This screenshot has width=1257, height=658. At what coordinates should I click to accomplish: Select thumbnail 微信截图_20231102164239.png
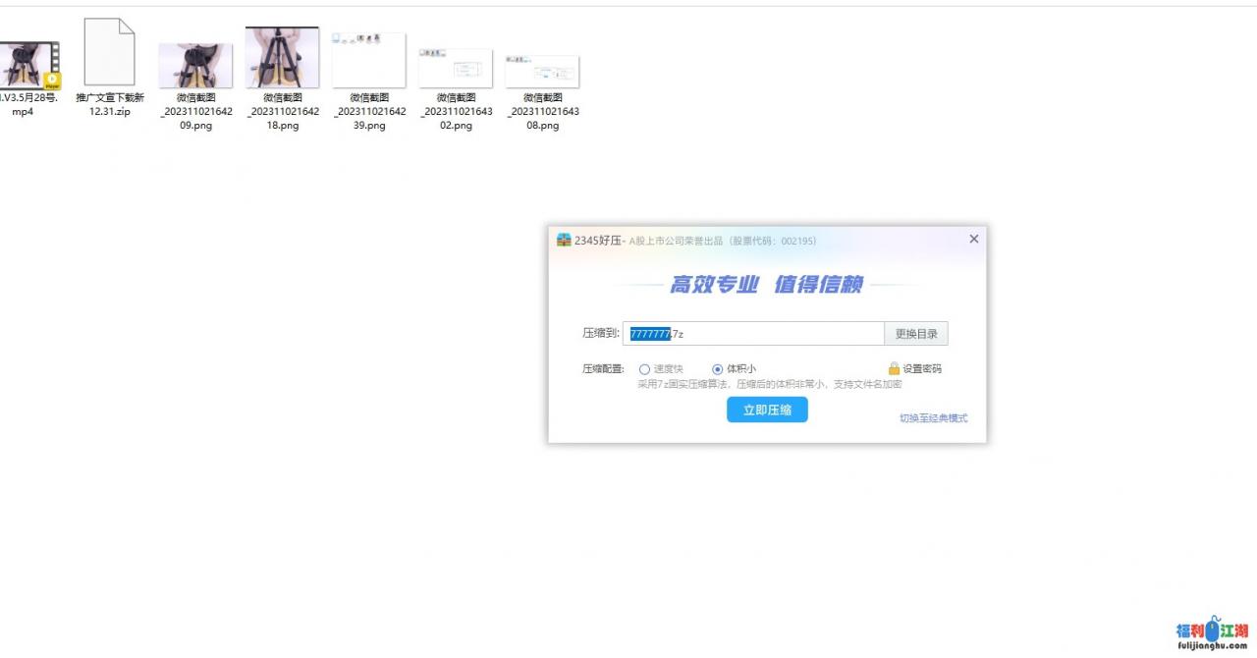click(x=368, y=60)
